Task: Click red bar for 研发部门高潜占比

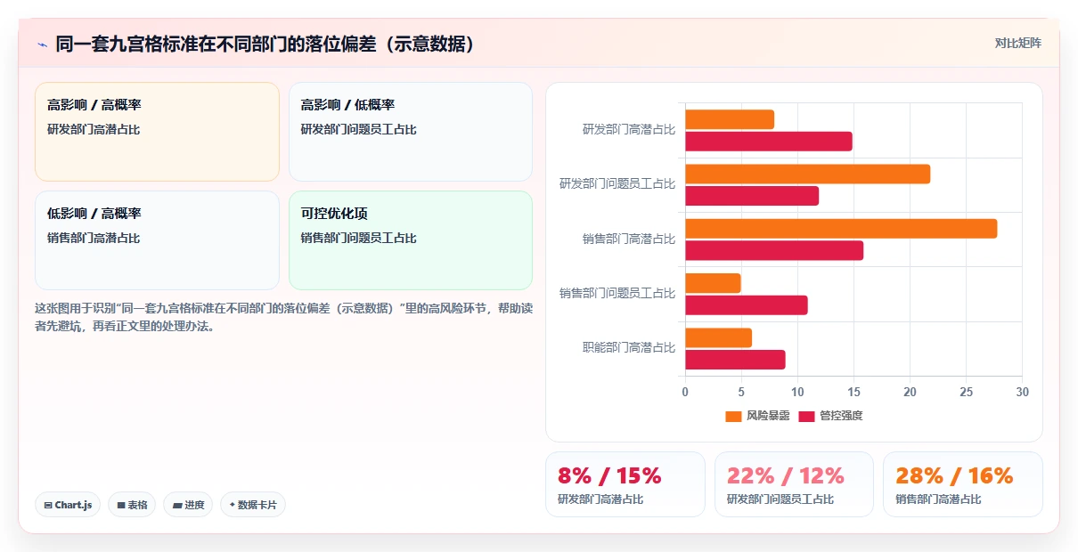Action: pos(769,142)
